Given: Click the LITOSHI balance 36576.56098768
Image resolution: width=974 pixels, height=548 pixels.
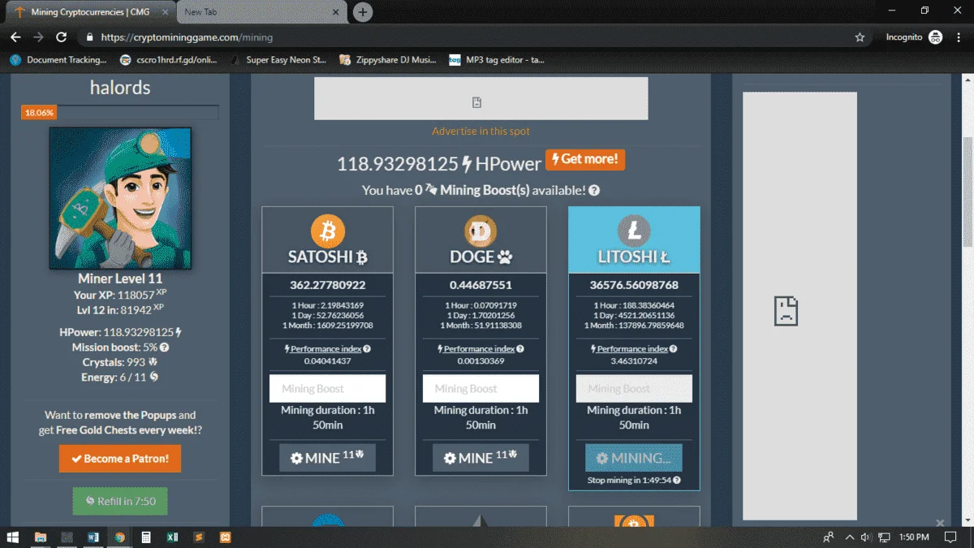Looking at the screenshot, I should 634,285.
